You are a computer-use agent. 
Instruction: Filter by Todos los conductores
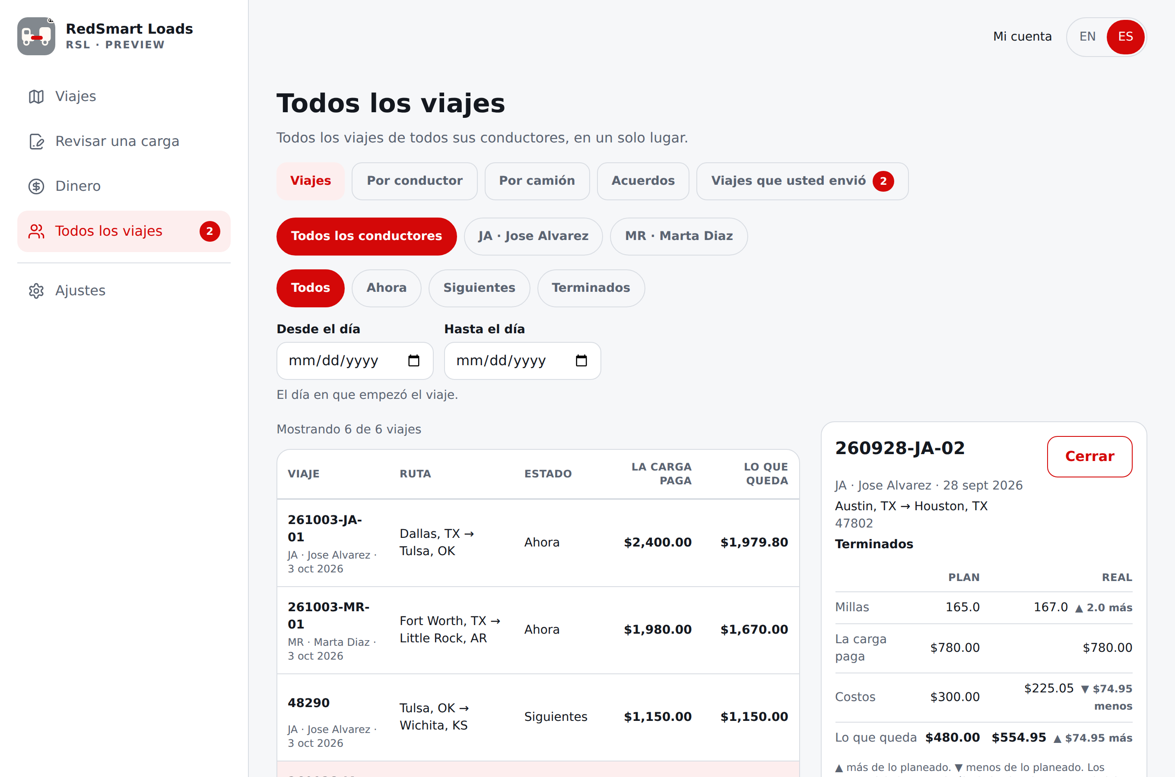click(x=366, y=237)
